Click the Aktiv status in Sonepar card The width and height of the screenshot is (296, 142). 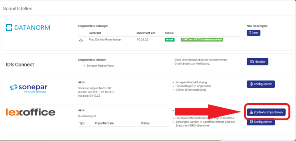(82, 82)
